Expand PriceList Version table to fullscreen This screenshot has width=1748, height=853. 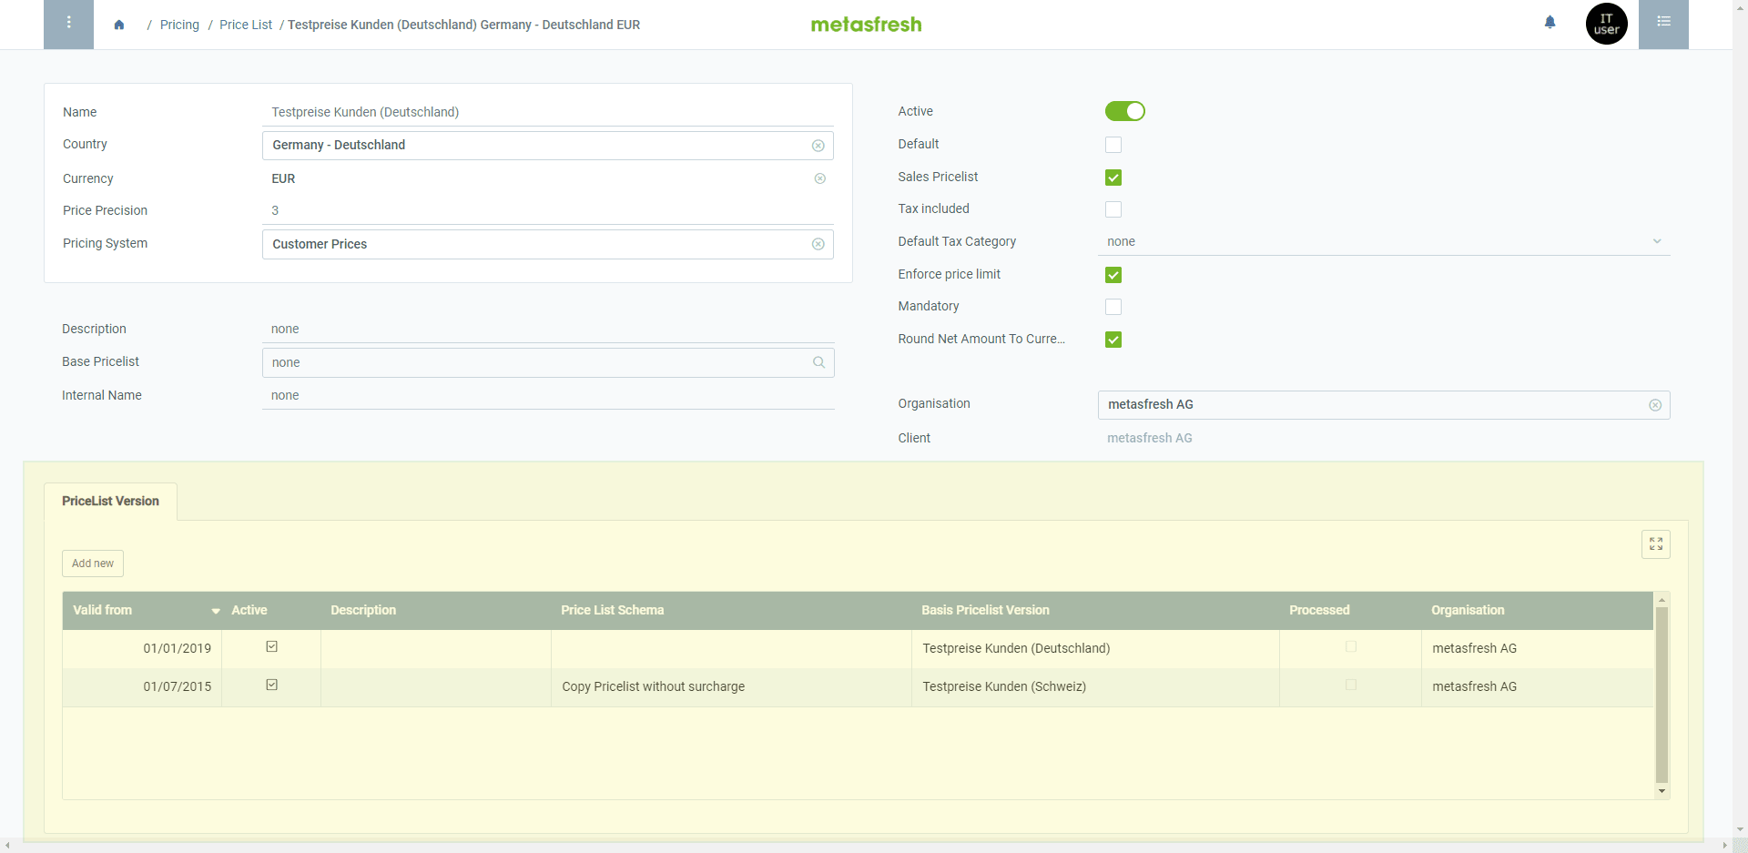(1655, 544)
